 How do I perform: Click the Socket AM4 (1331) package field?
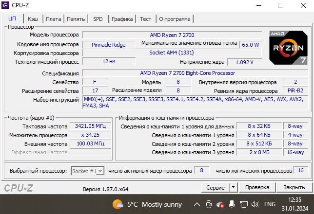(x=172, y=53)
